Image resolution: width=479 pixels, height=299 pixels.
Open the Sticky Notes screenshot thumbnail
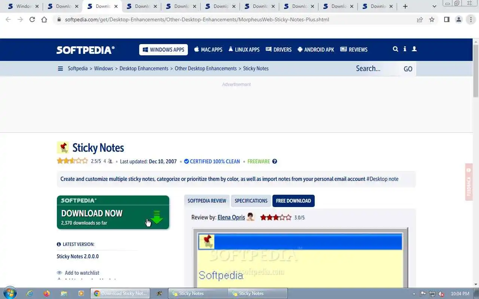pyautogui.click(x=300, y=258)
